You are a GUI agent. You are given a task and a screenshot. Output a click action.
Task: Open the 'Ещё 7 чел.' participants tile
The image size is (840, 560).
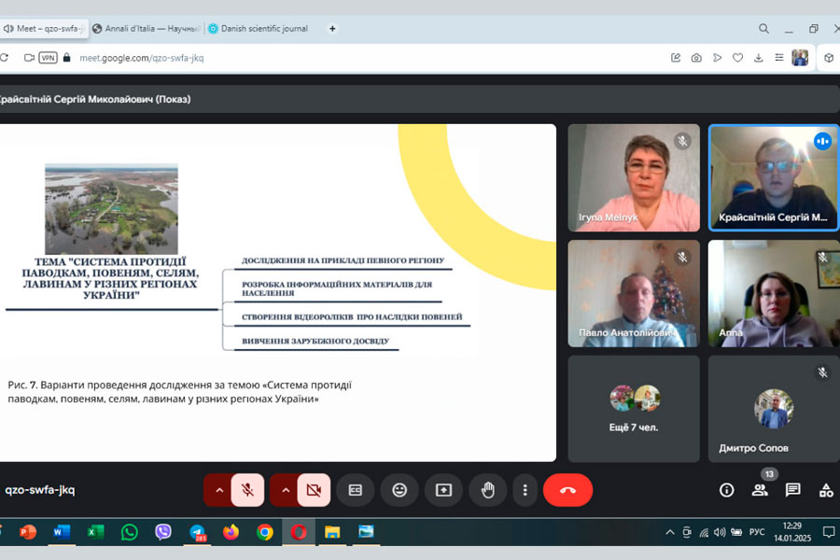point(634,408)
